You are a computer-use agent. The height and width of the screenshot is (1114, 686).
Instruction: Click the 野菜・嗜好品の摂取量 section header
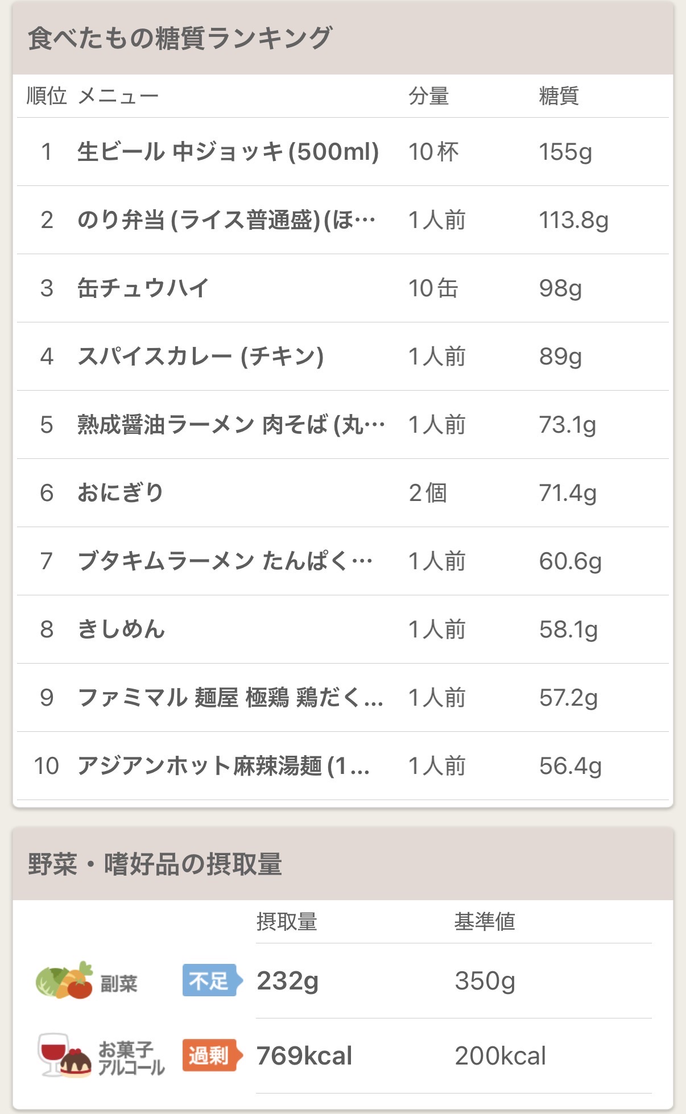155,864
